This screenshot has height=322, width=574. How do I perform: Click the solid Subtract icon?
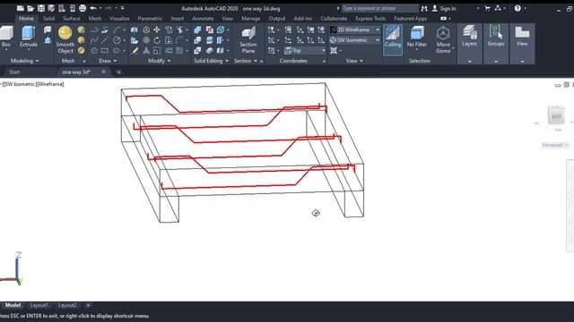pos(197,40)
